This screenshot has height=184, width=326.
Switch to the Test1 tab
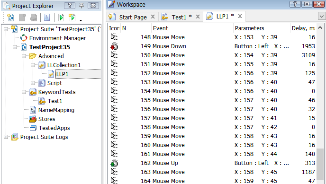click(179, 17)
